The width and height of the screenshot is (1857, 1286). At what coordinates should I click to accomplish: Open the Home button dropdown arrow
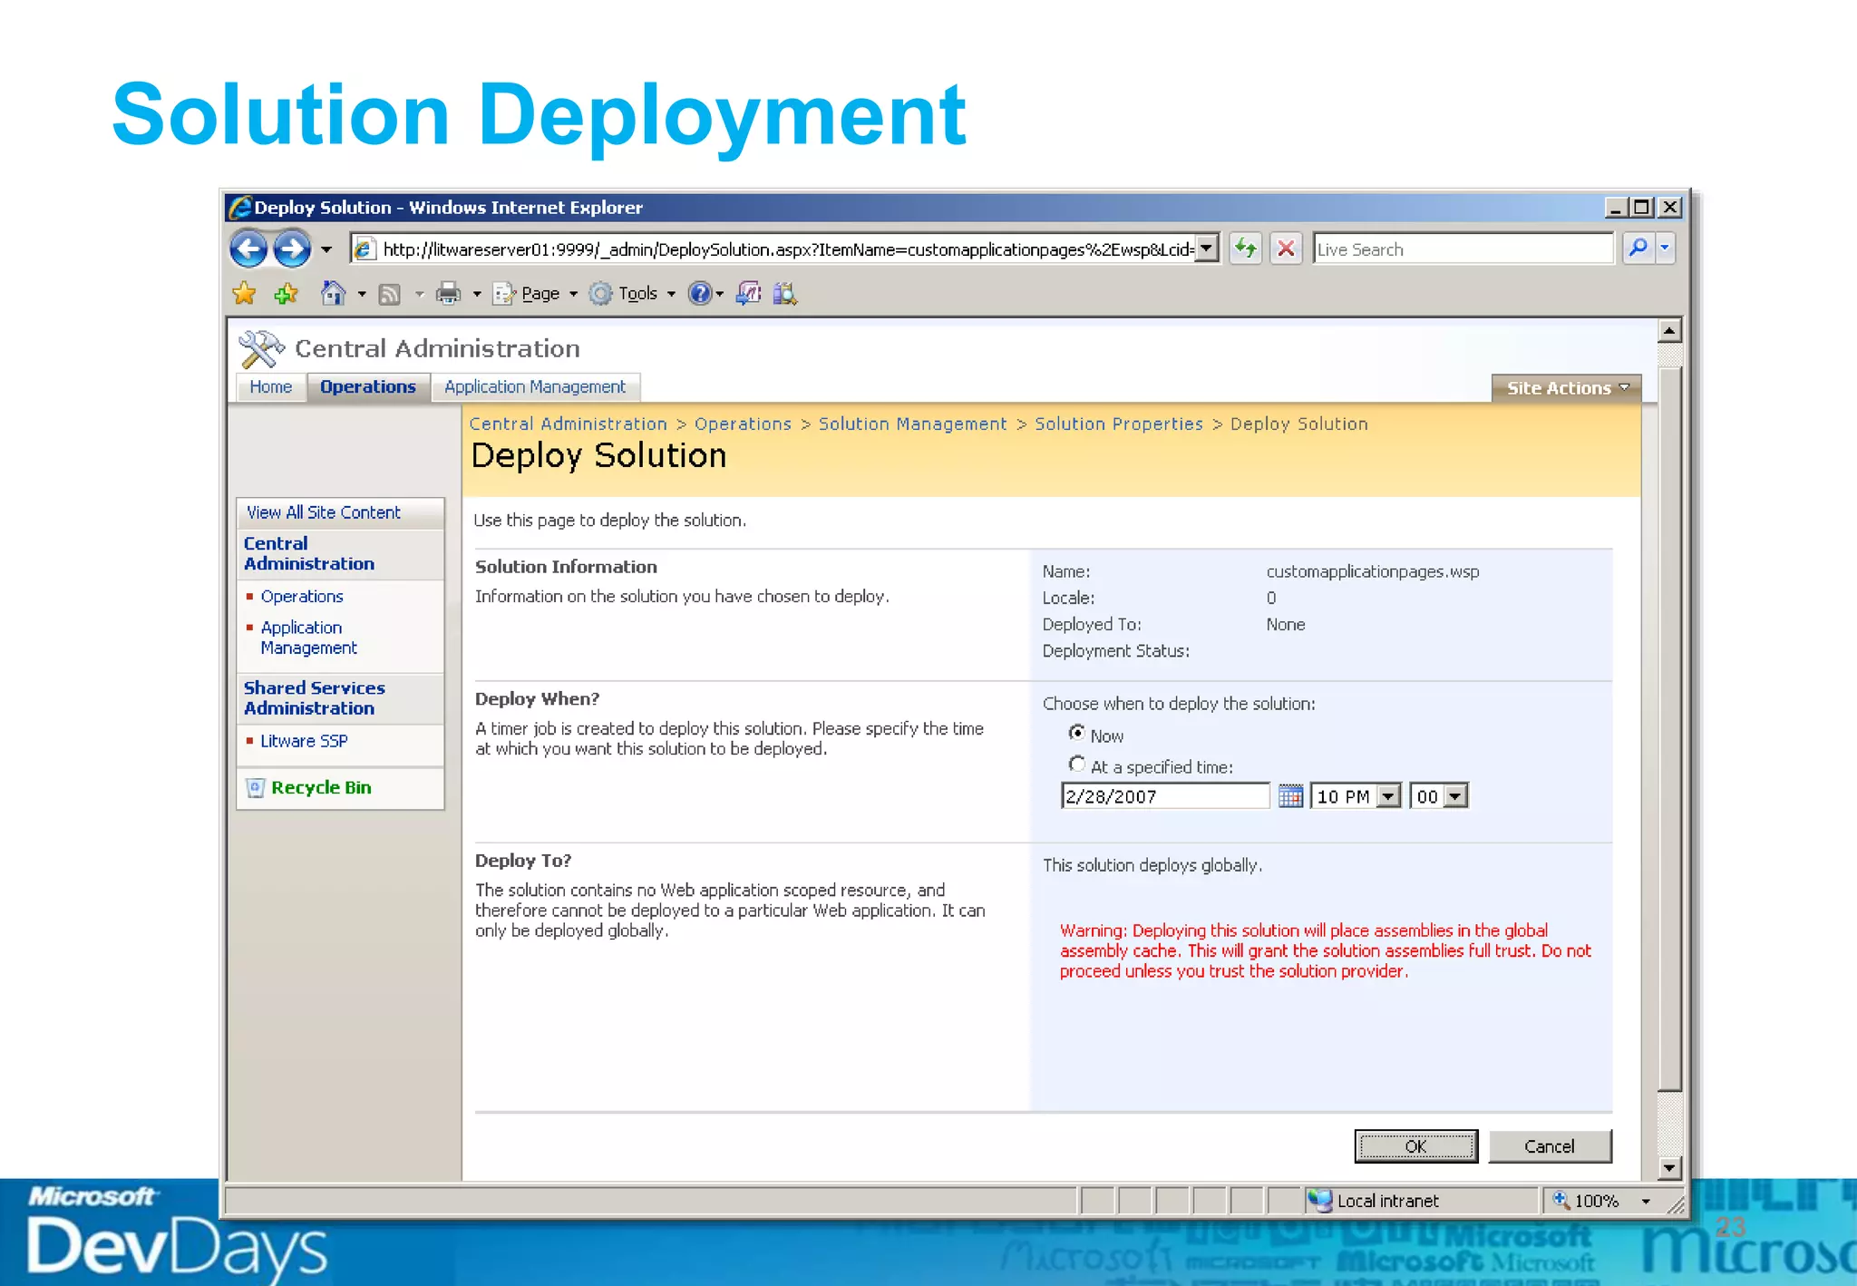pyautogui.click(x=361, y=294)
